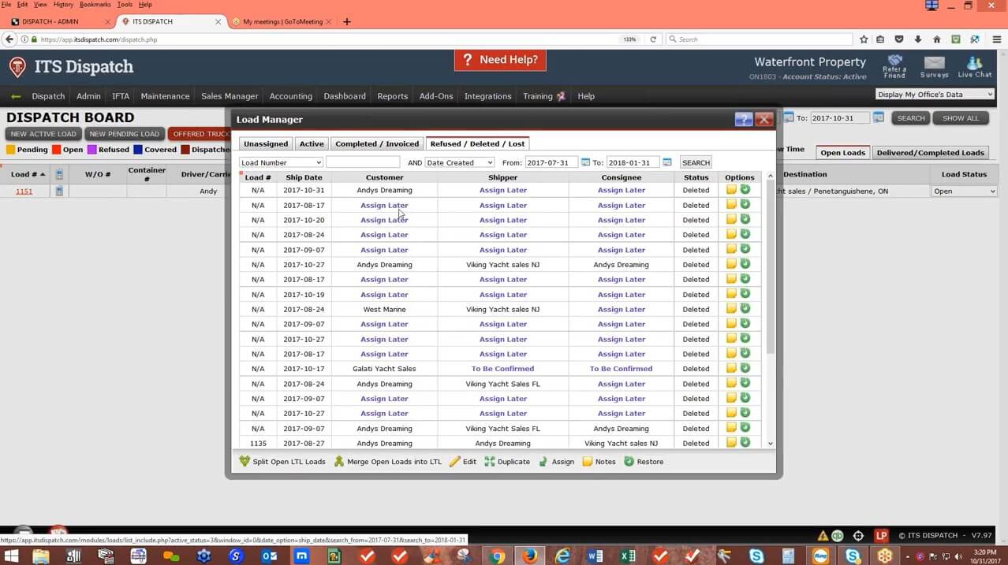Screen dimensions: 1008x565
Task: Click the Notes icon in the bottom toolbar
Action: (x=587, y=462)
